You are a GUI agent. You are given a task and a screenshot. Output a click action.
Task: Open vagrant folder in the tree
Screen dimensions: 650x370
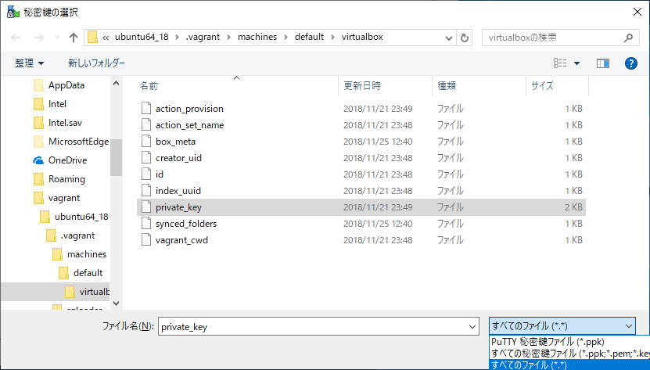(64, 198)
